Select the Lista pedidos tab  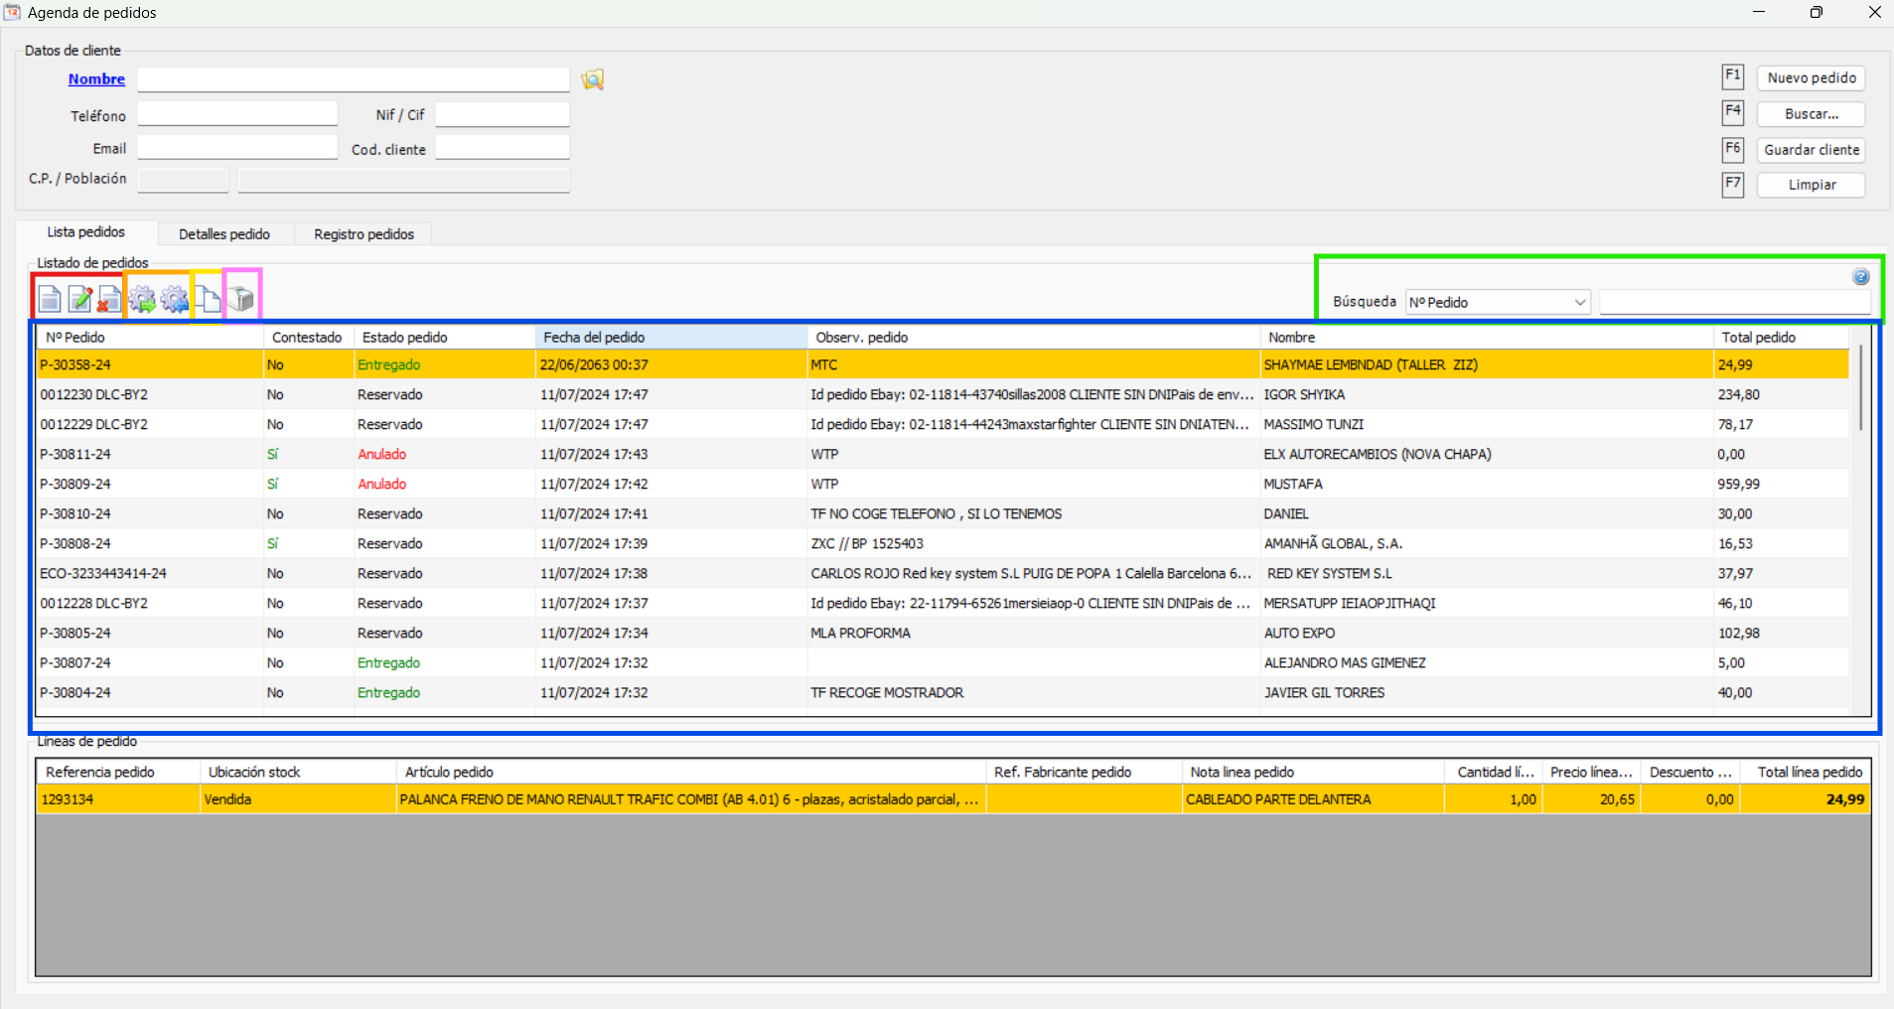tap(85, 231)
